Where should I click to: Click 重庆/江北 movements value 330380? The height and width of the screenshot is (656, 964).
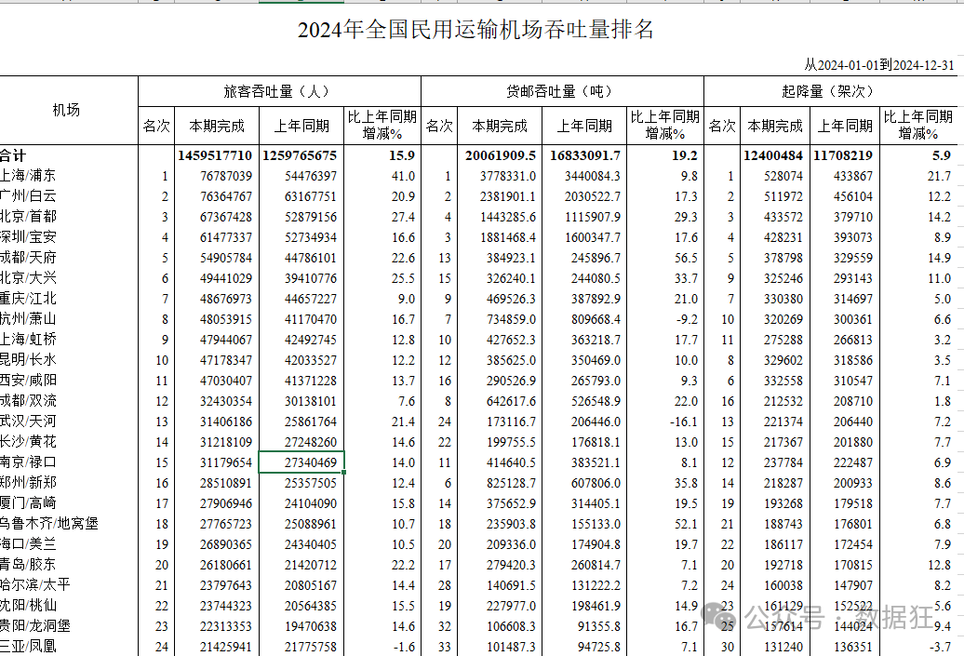tap(783, 299)
